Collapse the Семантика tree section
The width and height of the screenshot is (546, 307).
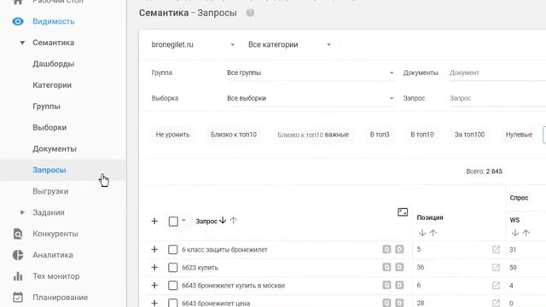[x=22, y=43]
